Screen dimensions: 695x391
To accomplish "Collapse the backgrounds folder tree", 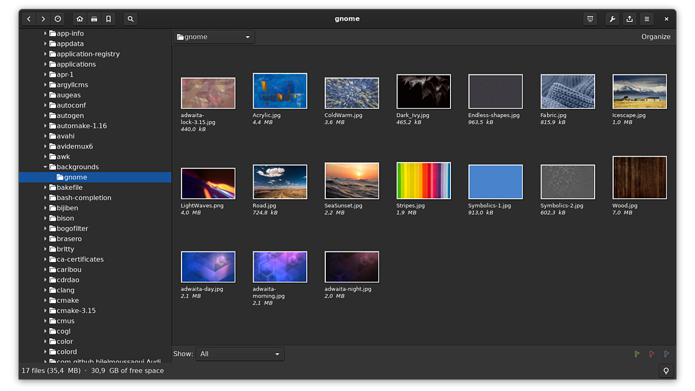I will coord(45,167).
